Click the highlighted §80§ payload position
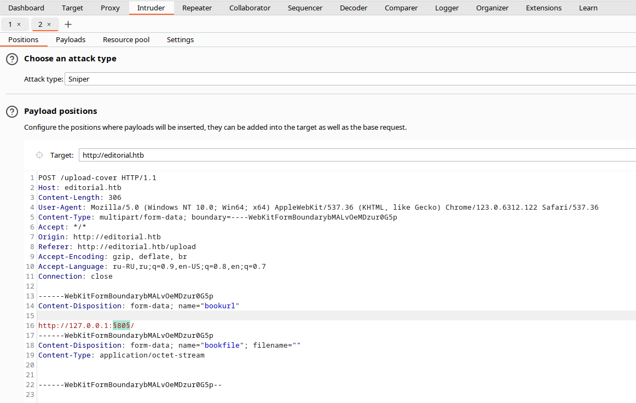The height and width of the screenshot is (403, 636). [x=122, y=325]
